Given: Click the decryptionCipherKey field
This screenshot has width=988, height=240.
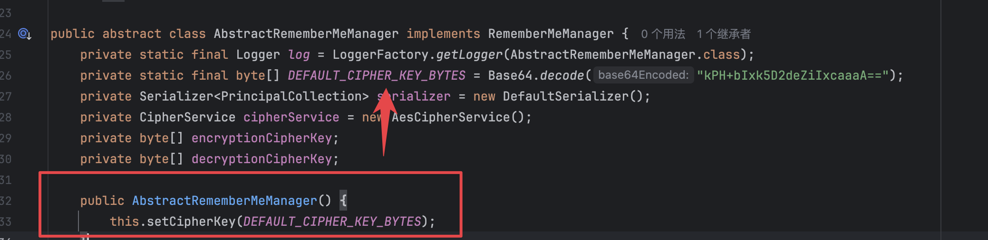Looking at the screenshot, I should point(262,159).
